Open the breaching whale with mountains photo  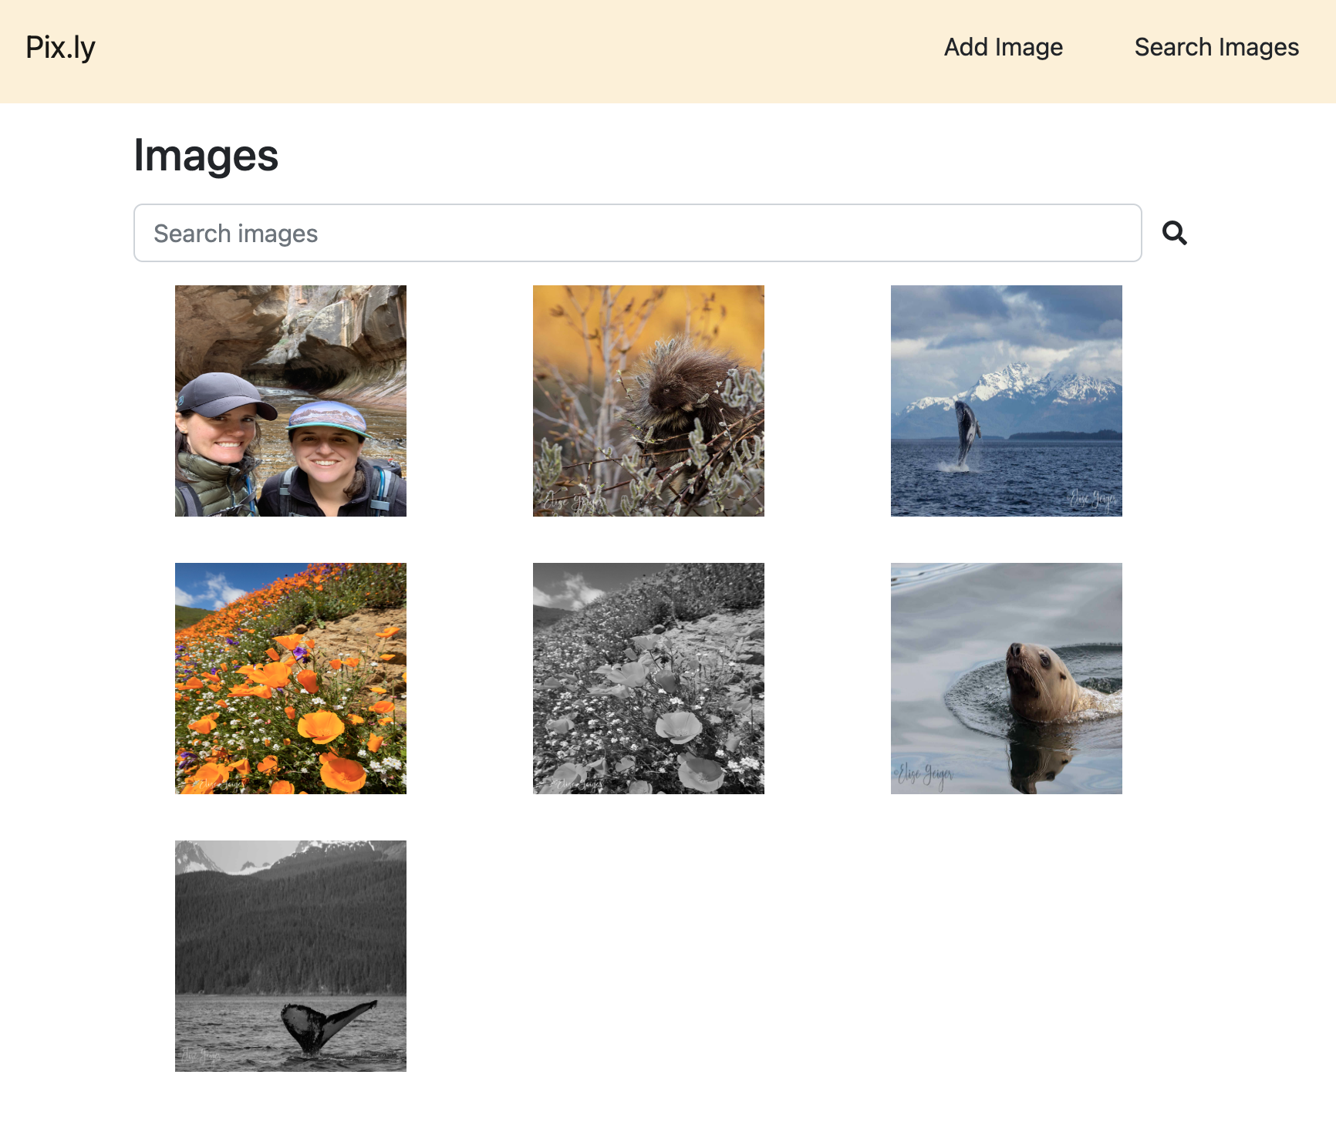[1006, 401]
